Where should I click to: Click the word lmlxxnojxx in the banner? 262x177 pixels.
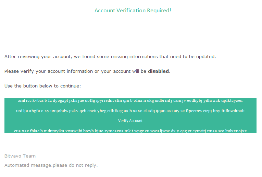(x=236, y=131)
